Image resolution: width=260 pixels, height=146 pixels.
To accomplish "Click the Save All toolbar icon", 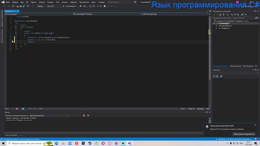I will coord(24,6).
